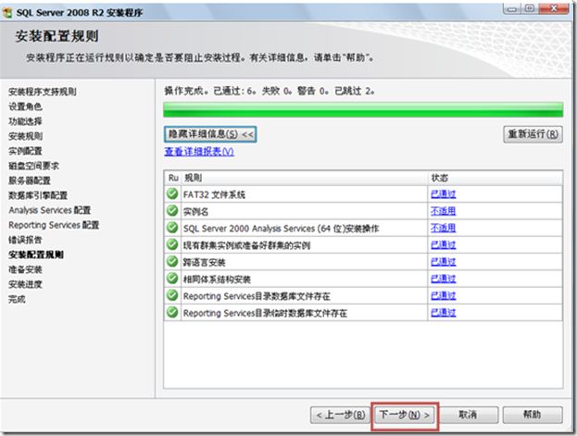Open 不适用 status link for 实例名
The width and height of the screenshot is (577, 436).
tap(443, 211)
